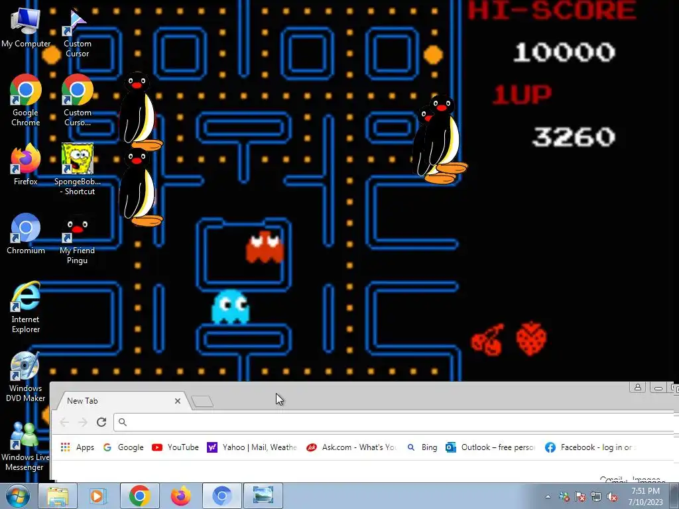Click the red ghost in the Pac-Man maze
Viewport: 679px width, 509px height.
265,247
